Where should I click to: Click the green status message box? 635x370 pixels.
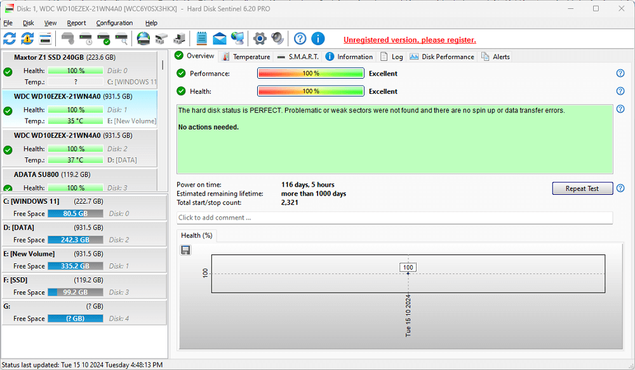point(394,139)
